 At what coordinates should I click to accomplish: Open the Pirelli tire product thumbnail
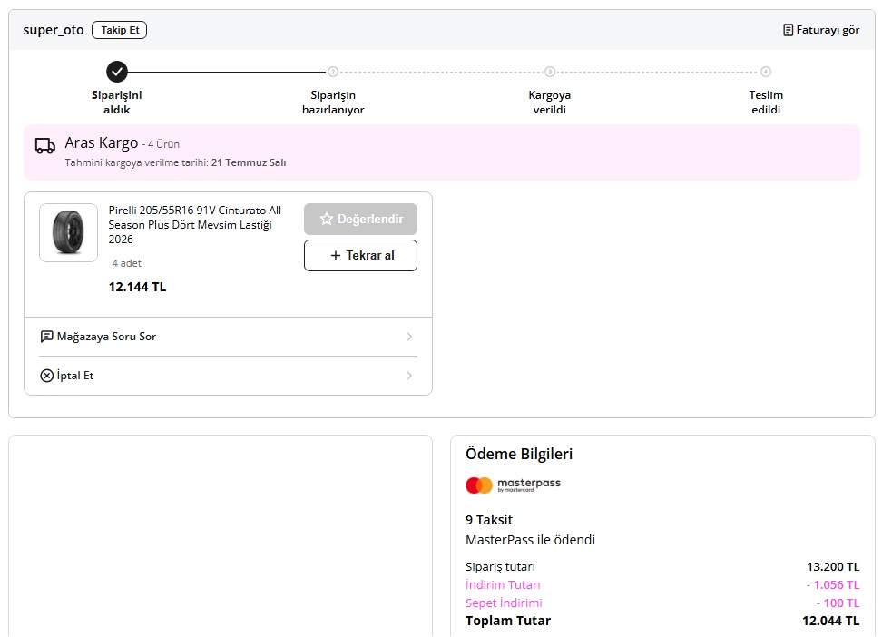tap(69, 232)
